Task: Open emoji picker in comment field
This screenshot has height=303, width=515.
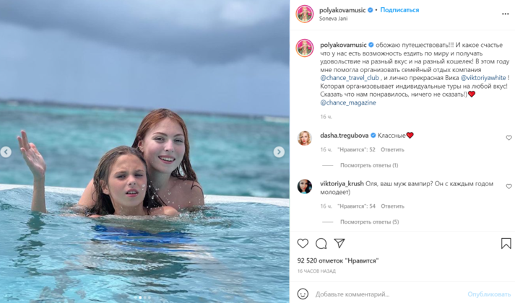Action: tap(303, 294)
